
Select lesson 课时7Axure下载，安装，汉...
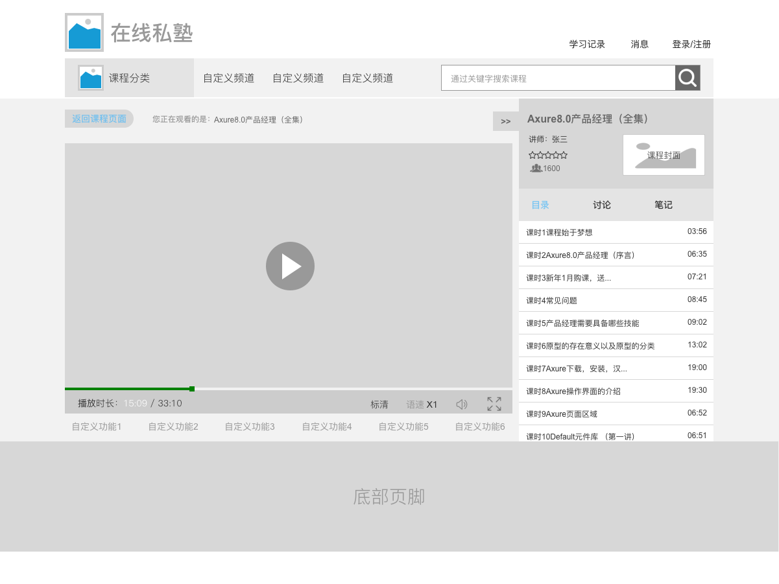616,368
